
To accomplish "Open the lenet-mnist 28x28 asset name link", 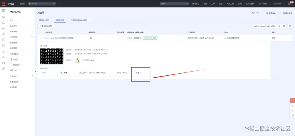I will coord(59,38).
